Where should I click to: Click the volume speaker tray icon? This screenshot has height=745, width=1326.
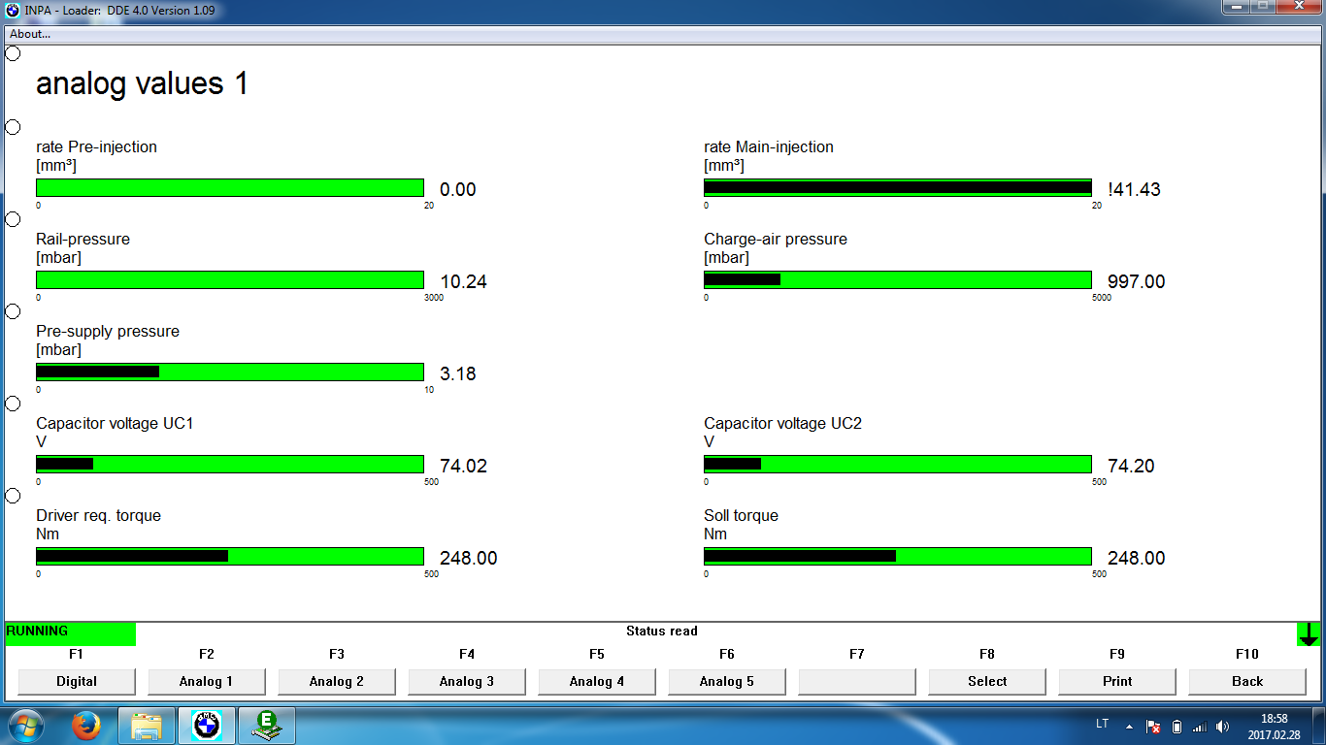1222,726
